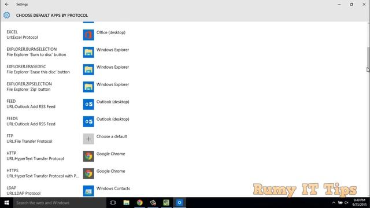Click Windows Explorer icon for EXPLORER.ZIPSELECTION
Image resolution: width=370 pixels, height=208 pixels.
[x=88, y=87]
